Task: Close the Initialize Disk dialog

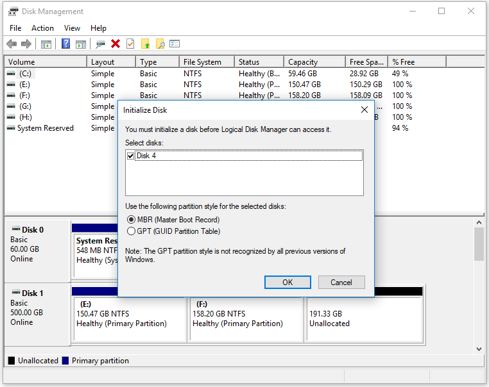Action: (x=365, y=110)
